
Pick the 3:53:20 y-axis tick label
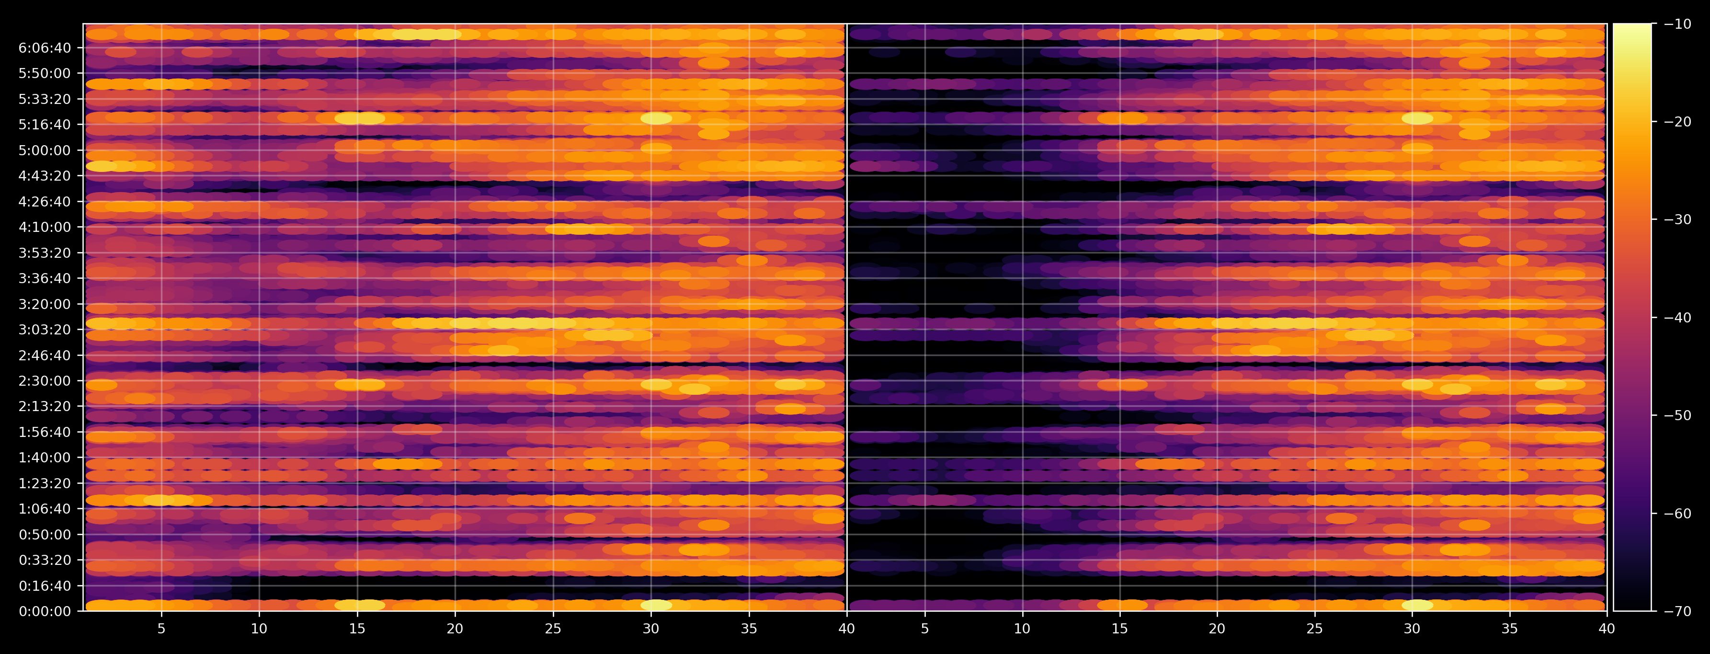[x=45, y=253]
